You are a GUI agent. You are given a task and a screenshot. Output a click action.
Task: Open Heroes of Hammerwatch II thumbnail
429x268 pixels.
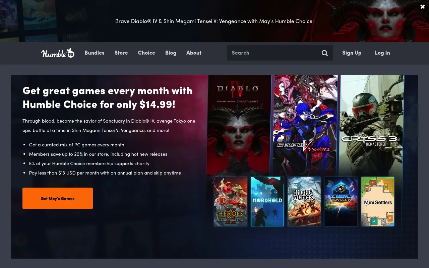click(x=231, y=202)
